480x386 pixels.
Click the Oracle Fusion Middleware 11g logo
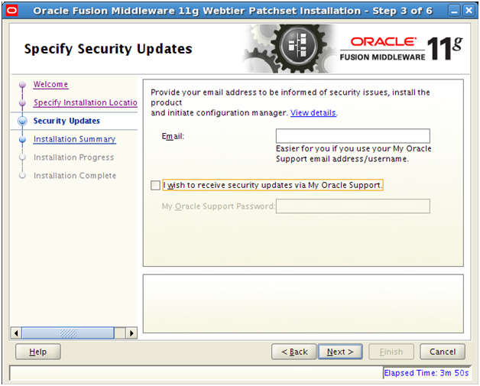(401, 48)
